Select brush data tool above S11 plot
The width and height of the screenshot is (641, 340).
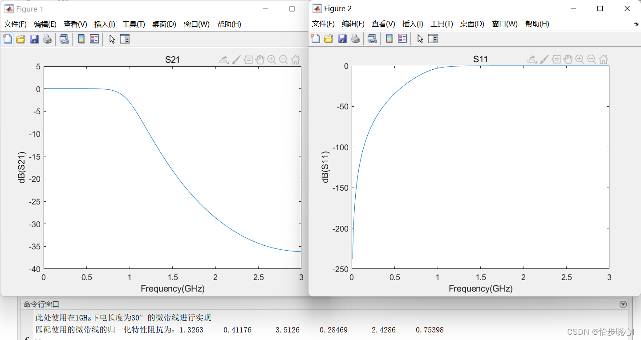[544, 59]
